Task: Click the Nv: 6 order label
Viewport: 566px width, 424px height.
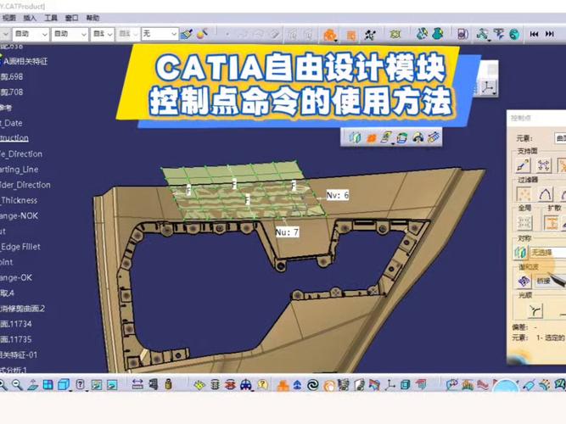Action: (x=338, y=195)
